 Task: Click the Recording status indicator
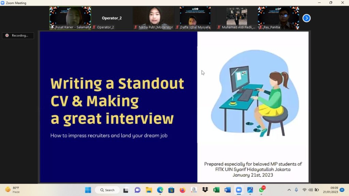point(18,35)
